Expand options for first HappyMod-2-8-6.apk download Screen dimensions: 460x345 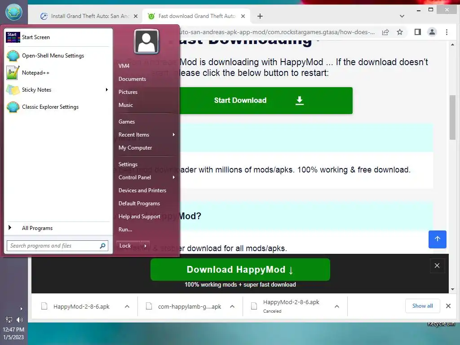[127, 306]
